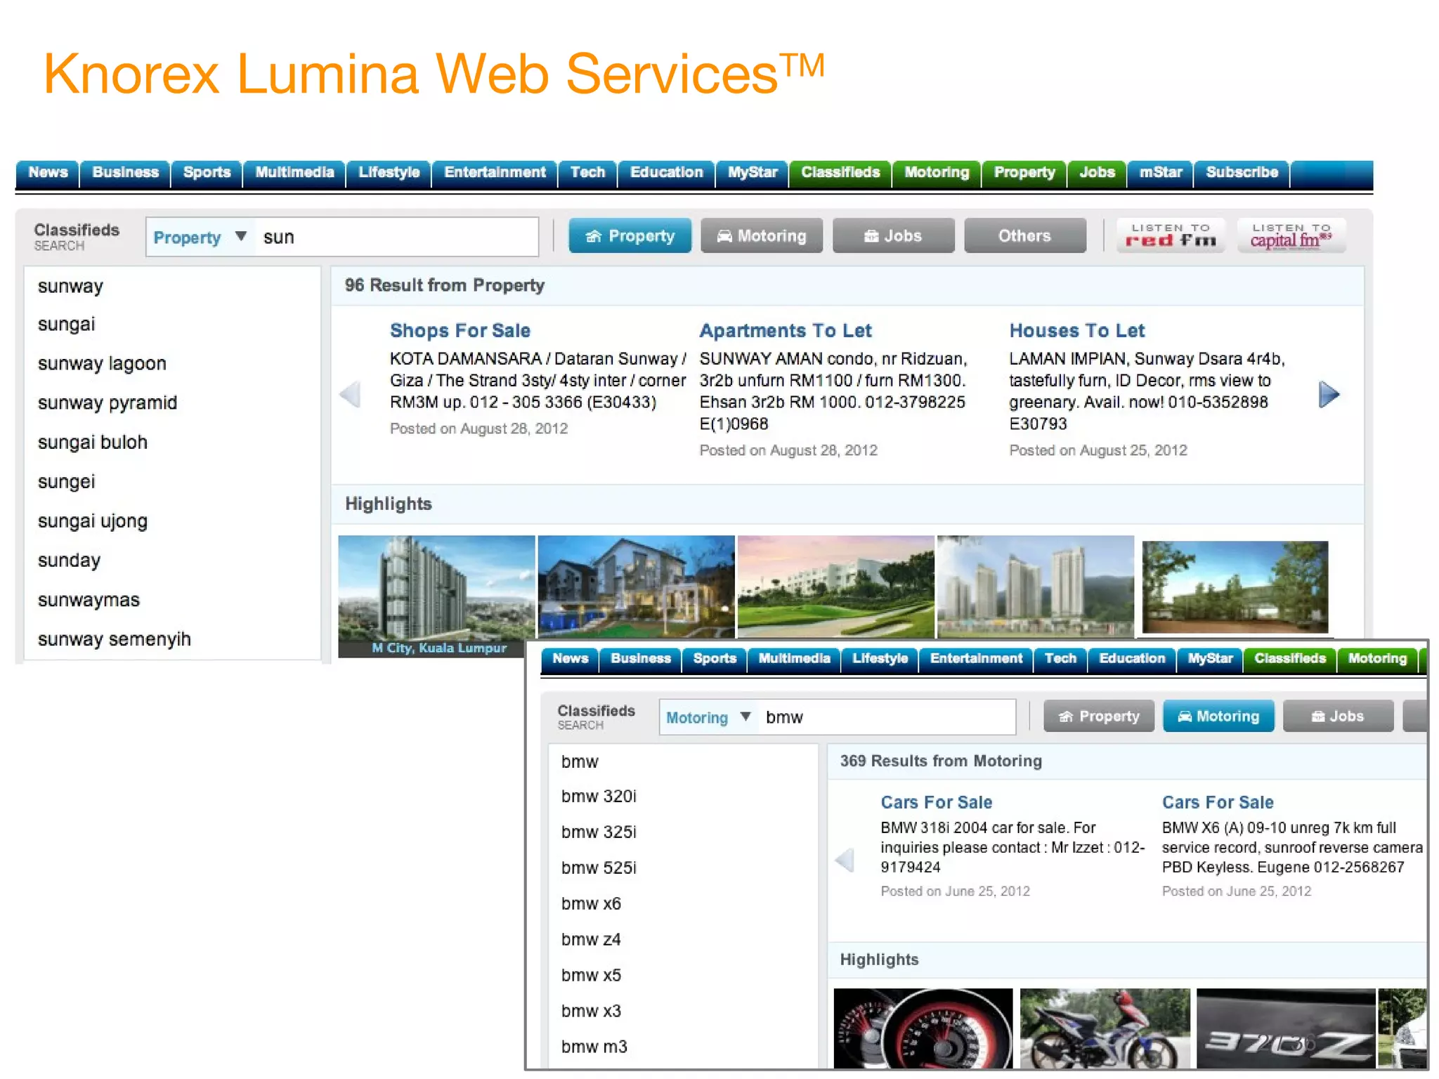This screenshot has width=1439, height=1079.
Task: Click the house icon Property button
Action: point(630,236)
